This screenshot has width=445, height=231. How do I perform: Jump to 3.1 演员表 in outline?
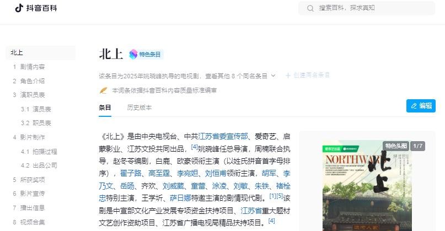(x=36, y=109)
